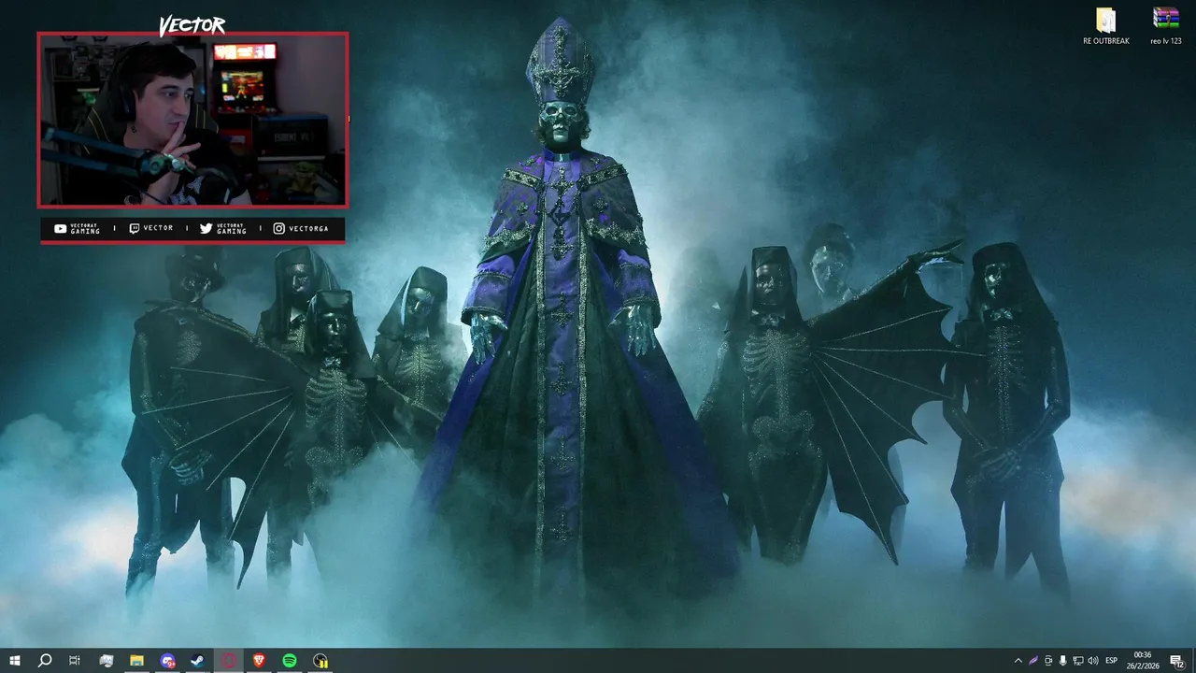Open network status tray icon
Image resolution: width=1196 pixels, height=673 pixels.
(1078, 661)
